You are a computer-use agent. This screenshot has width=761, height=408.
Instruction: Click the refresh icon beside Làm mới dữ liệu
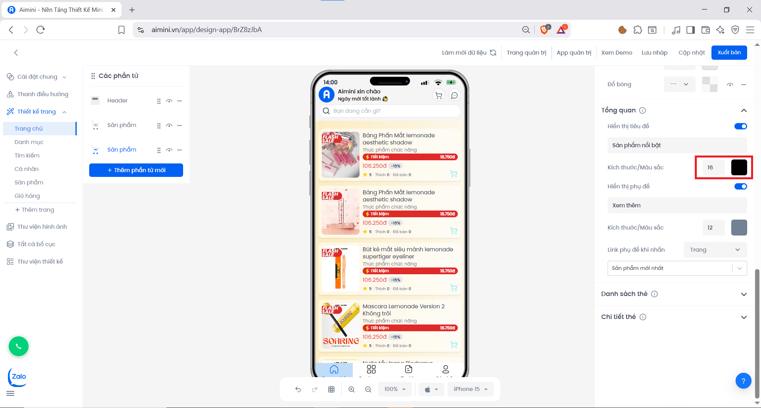tap(493, 53)
